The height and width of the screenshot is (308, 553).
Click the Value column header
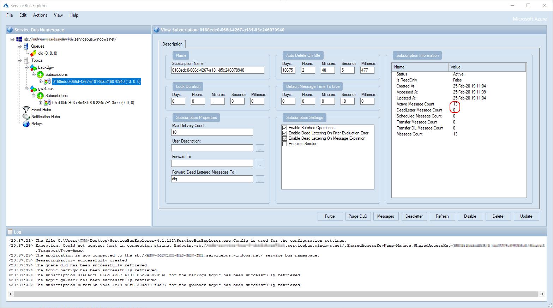487,67
